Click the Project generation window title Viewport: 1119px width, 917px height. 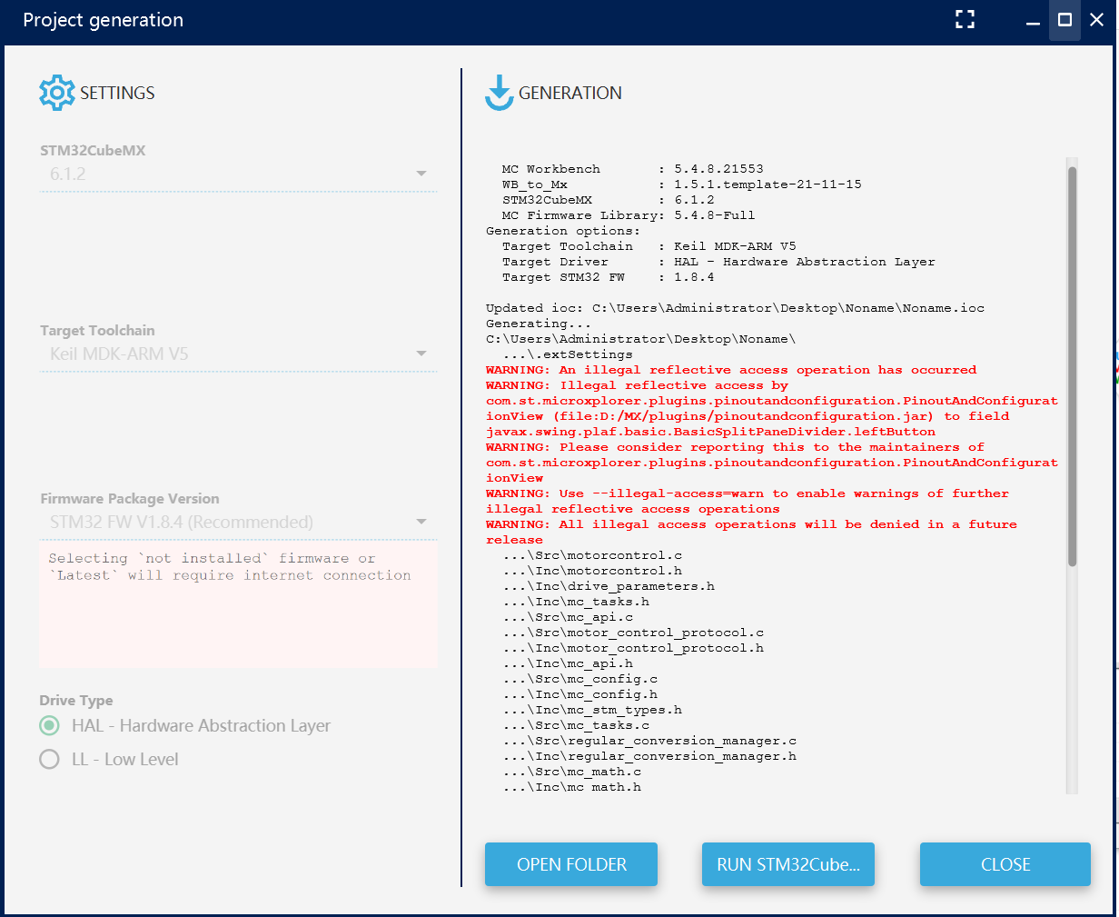(x=103, y=21)
